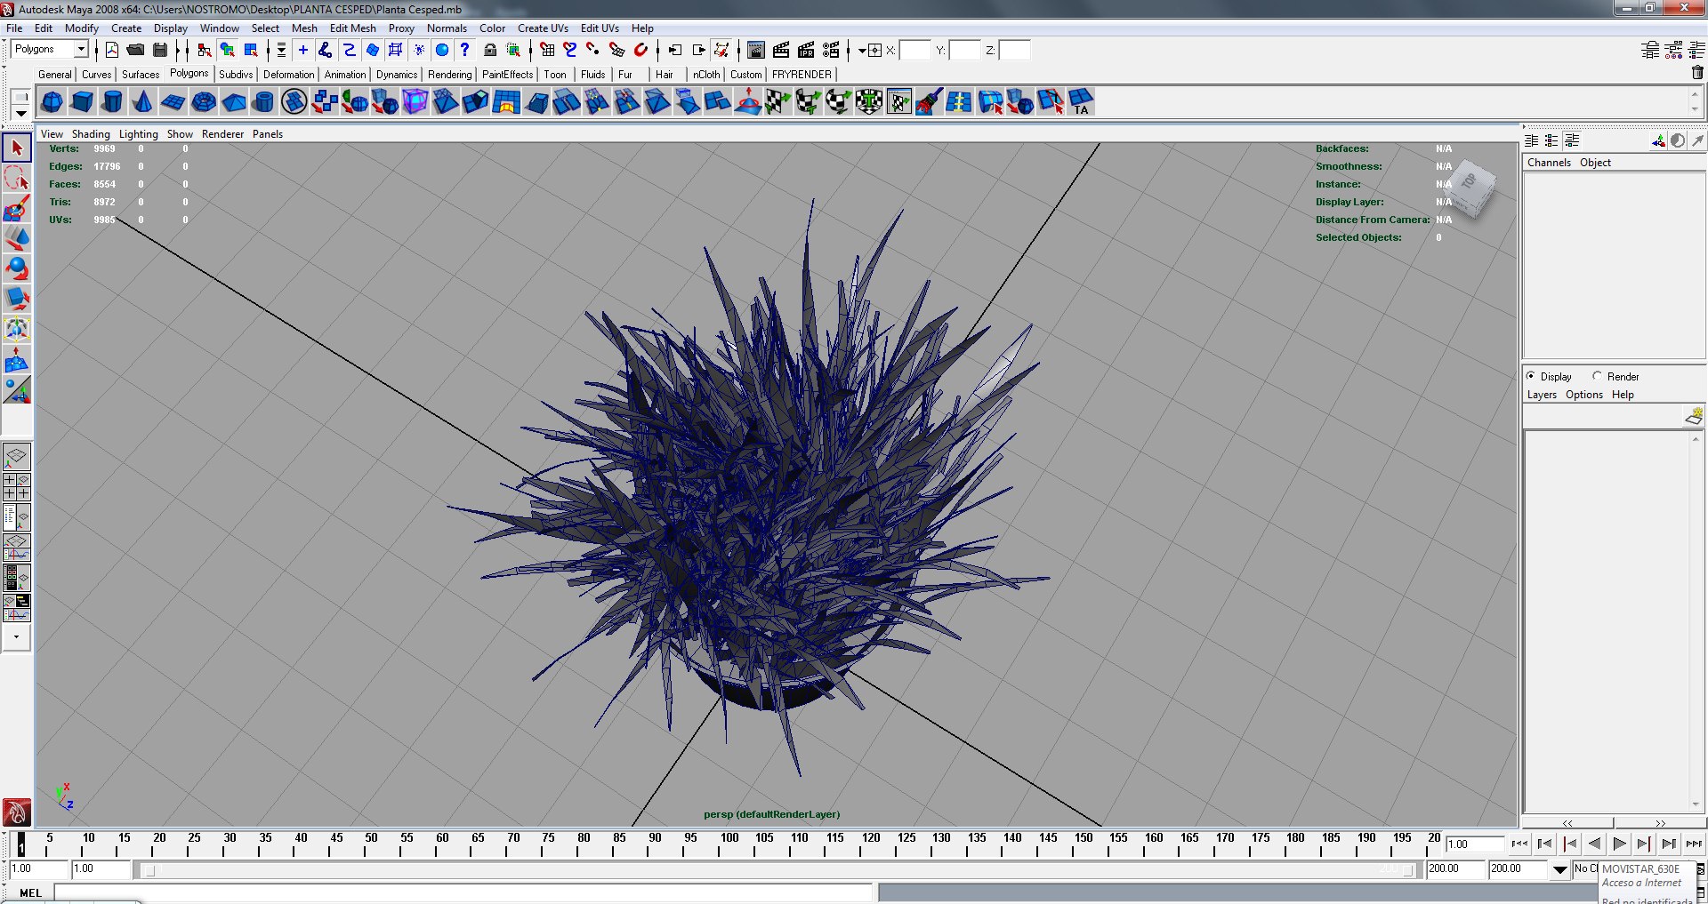The height and width of the screenshot is (904, 1708).
Task: Expand the shelf options arrow menu
Action: 20,114
